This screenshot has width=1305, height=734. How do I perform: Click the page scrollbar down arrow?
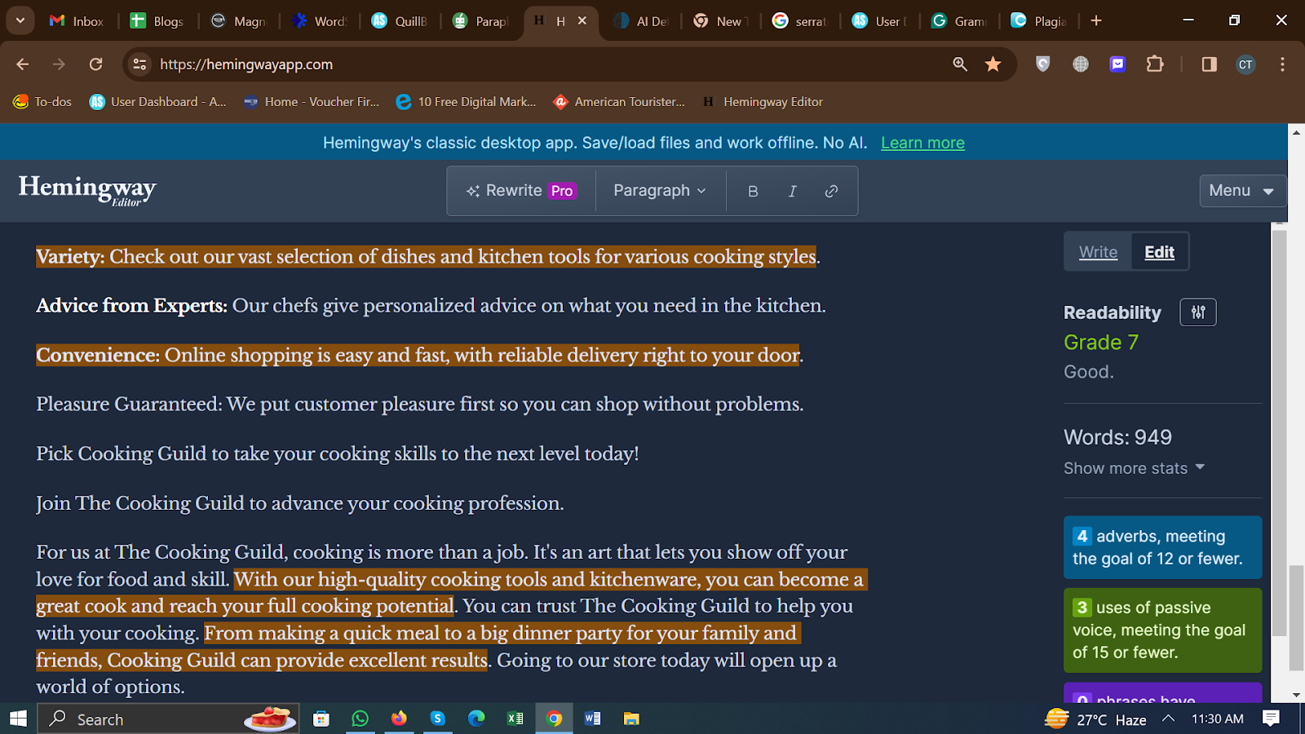pyautogui.click(x=1296, y=695)
